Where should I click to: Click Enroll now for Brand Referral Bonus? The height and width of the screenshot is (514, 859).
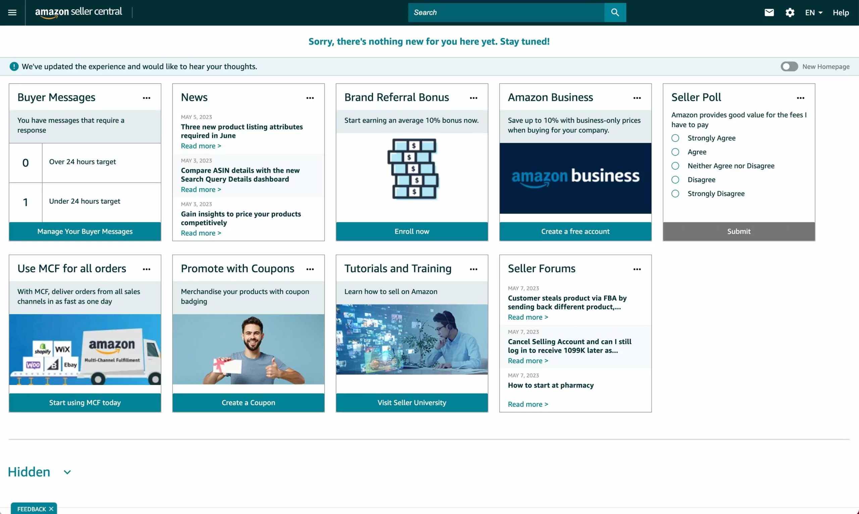(x=411, y=231)
